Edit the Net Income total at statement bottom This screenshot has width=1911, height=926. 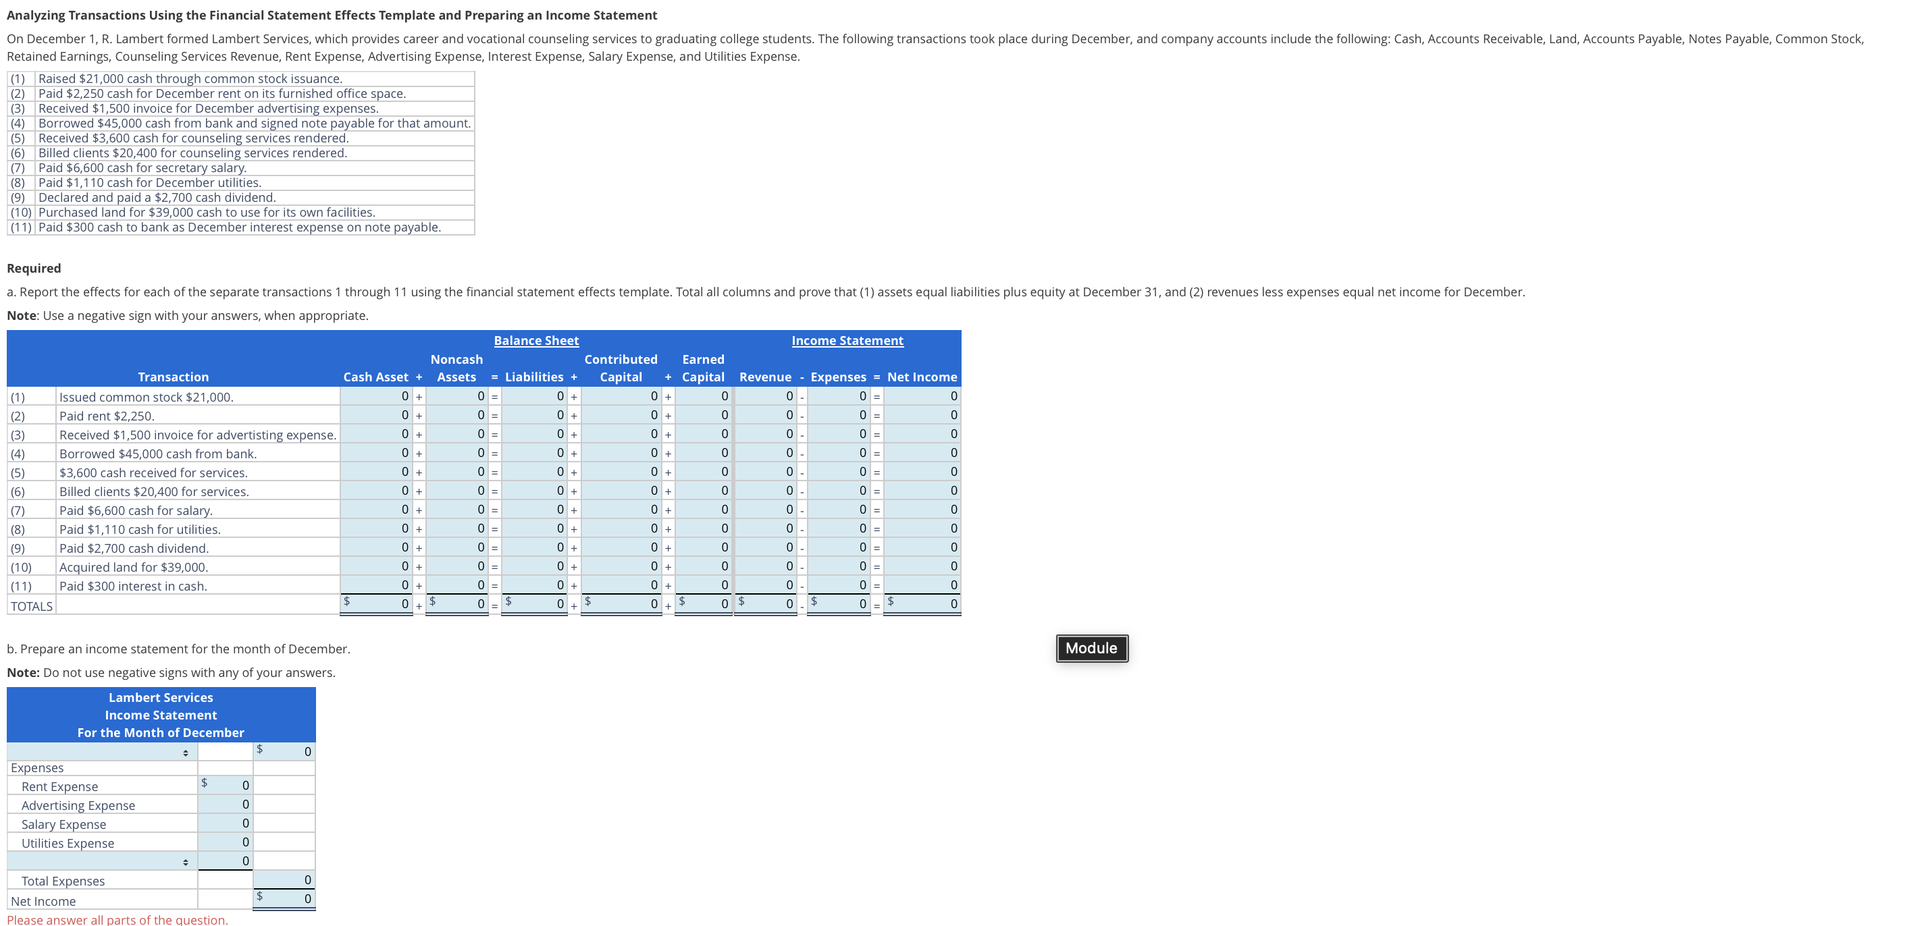click(x=286, y=899)
